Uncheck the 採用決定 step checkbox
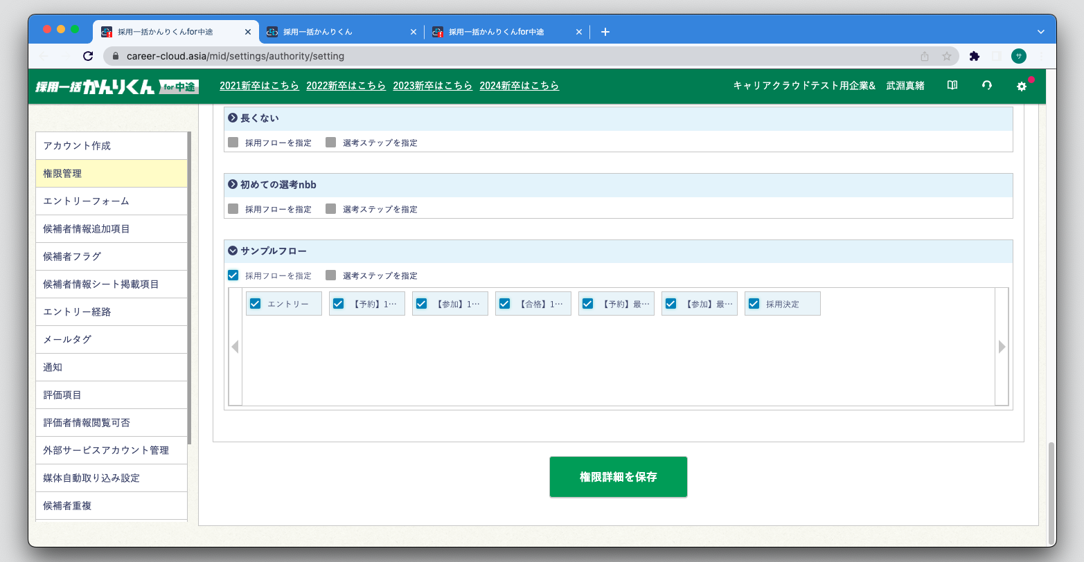This screenshot has width=1084, height=562. point(754,304)
